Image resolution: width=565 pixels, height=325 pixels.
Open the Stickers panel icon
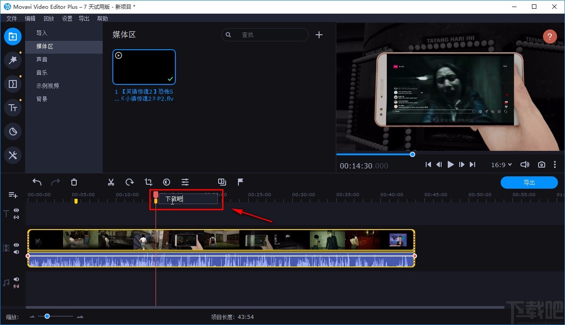(x=13, y=131)
